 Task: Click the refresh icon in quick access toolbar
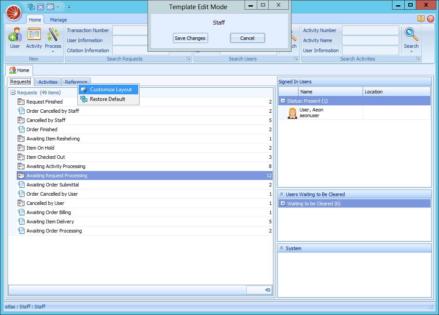pos(31,7)
